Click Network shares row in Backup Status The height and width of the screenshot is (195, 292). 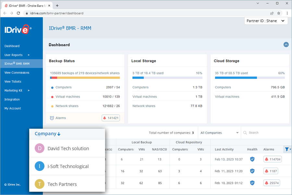pos(85,106)
